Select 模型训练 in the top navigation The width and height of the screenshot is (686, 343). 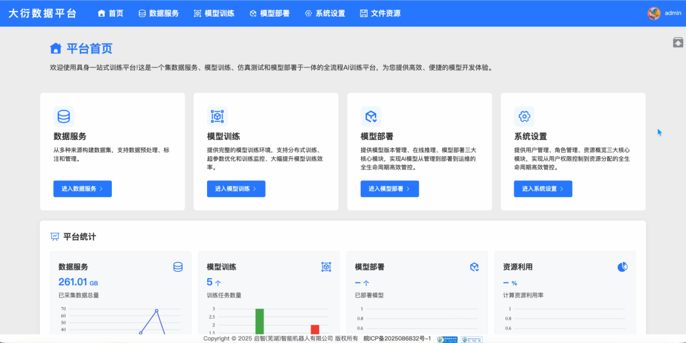point(214,13)
